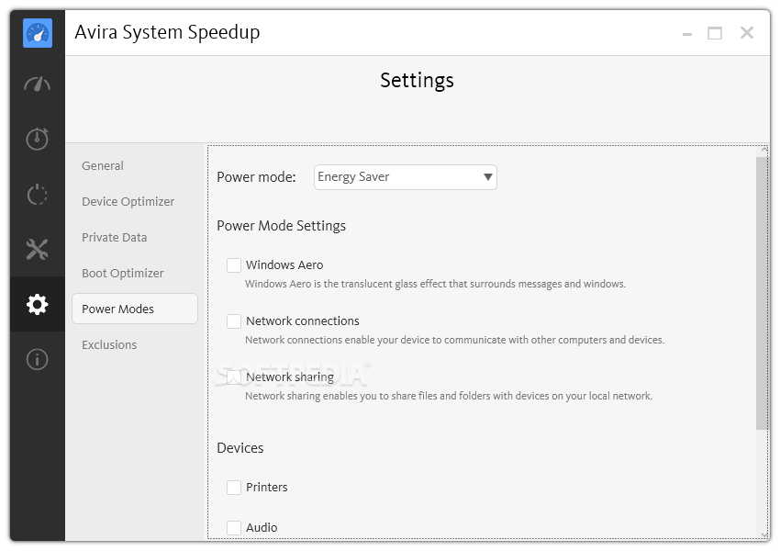Open the power modes dashed-circle sidebar icon
780x551 pixels.
[38, 194]
